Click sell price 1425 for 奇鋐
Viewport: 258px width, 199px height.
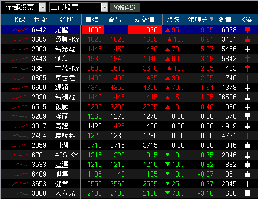[118, 126]
